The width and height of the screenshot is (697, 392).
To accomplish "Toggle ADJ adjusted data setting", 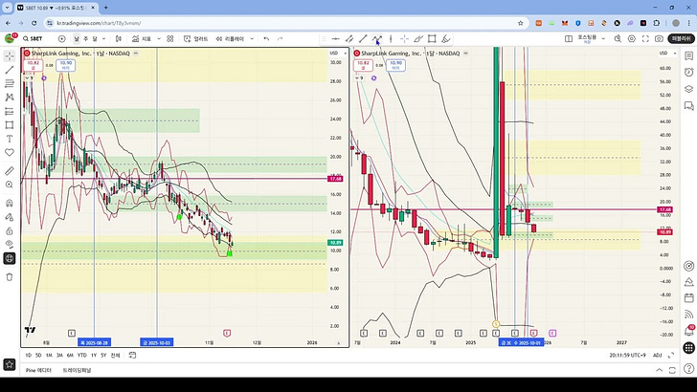I will [x=658, y=355].
